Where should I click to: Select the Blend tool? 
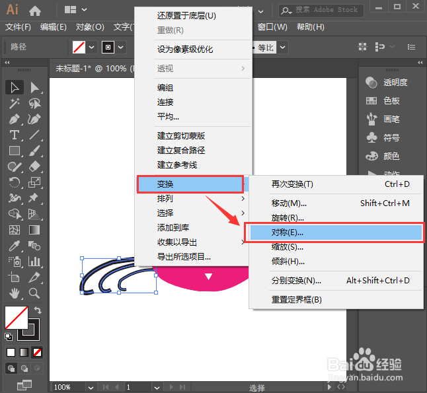click(x=34, y=246)
